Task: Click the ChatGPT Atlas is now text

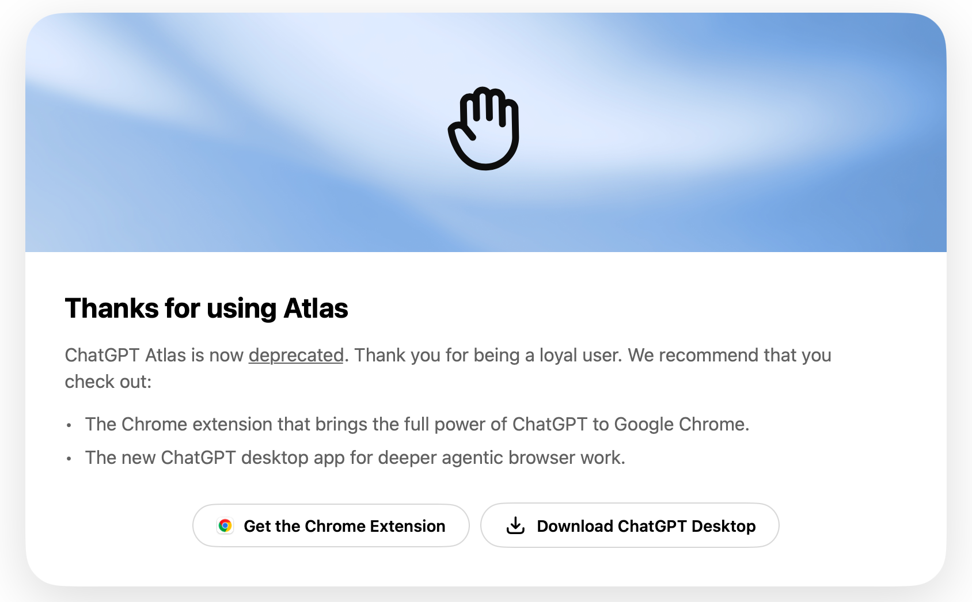Action: point(154,355)
